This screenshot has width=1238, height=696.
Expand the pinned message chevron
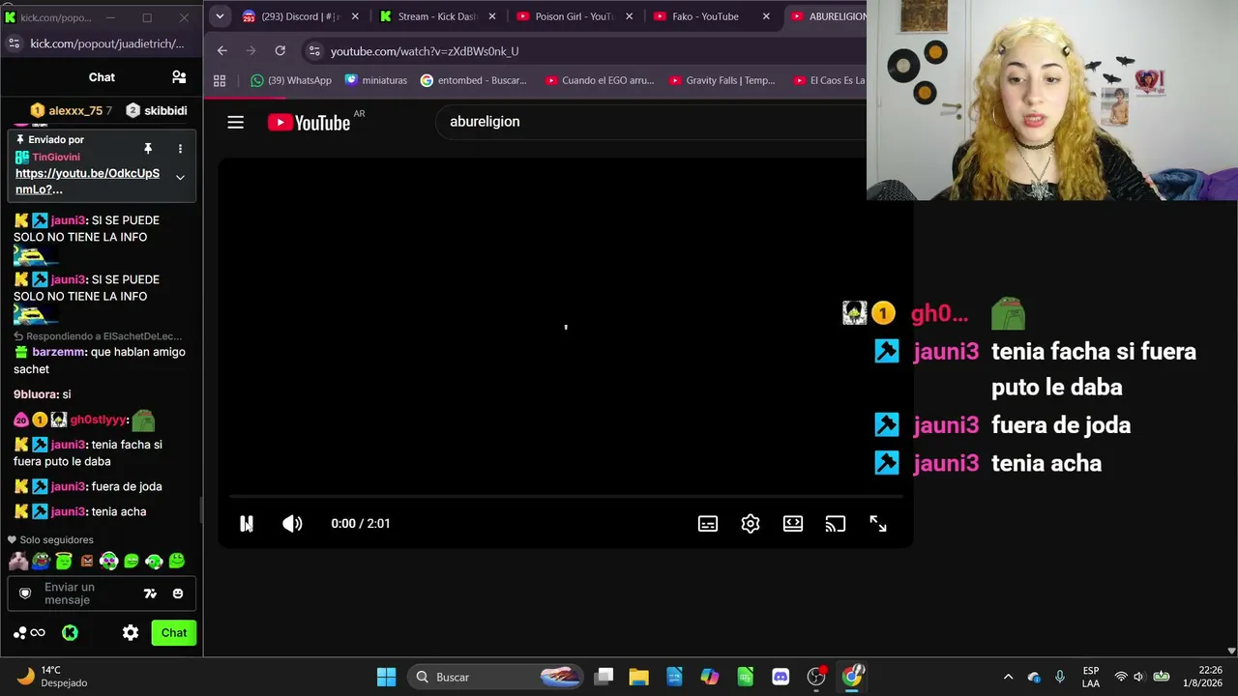click(x=180, y=178)
